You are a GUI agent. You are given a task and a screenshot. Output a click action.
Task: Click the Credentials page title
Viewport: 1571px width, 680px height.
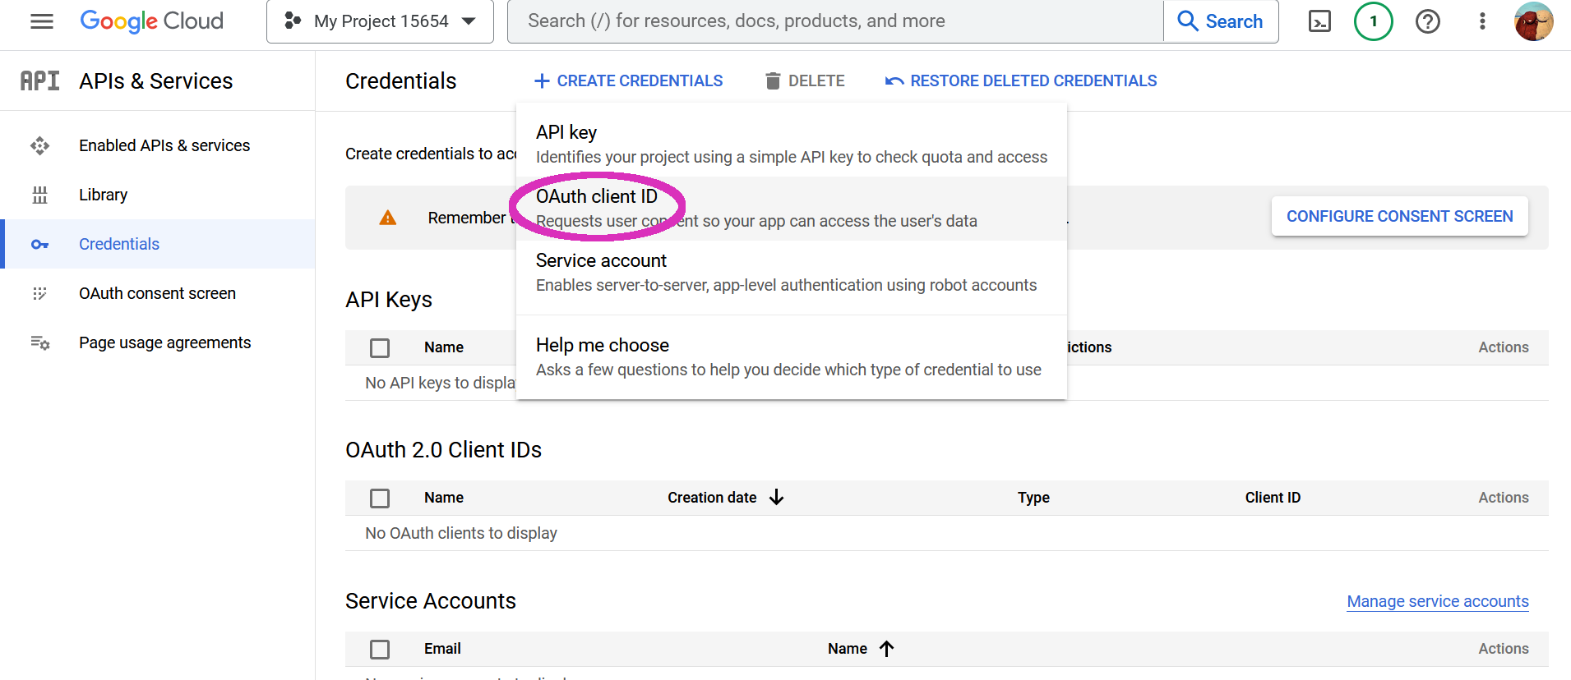pyautogui.click(x=401, y=80)
